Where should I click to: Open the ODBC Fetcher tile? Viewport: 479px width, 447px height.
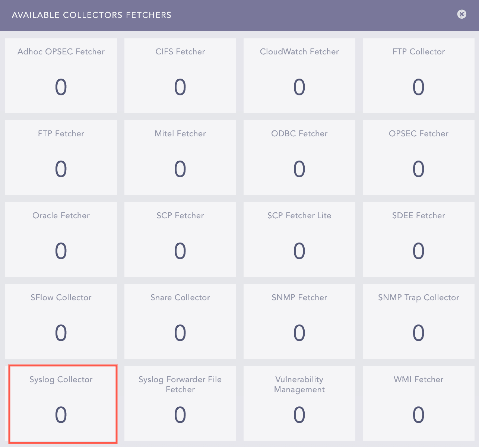click(x=299, y=157)
